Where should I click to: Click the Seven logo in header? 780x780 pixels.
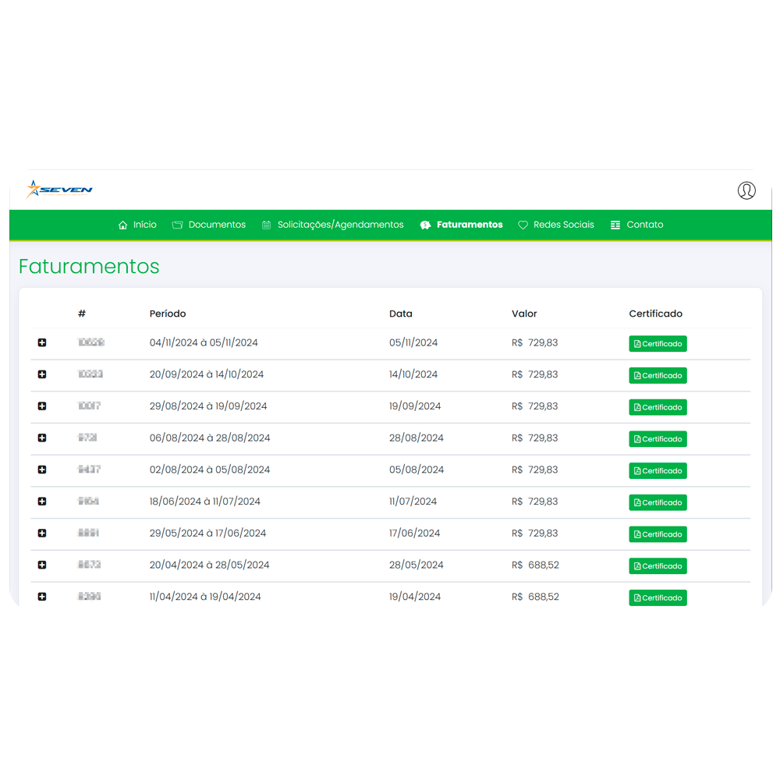click(x=59, y=190)
